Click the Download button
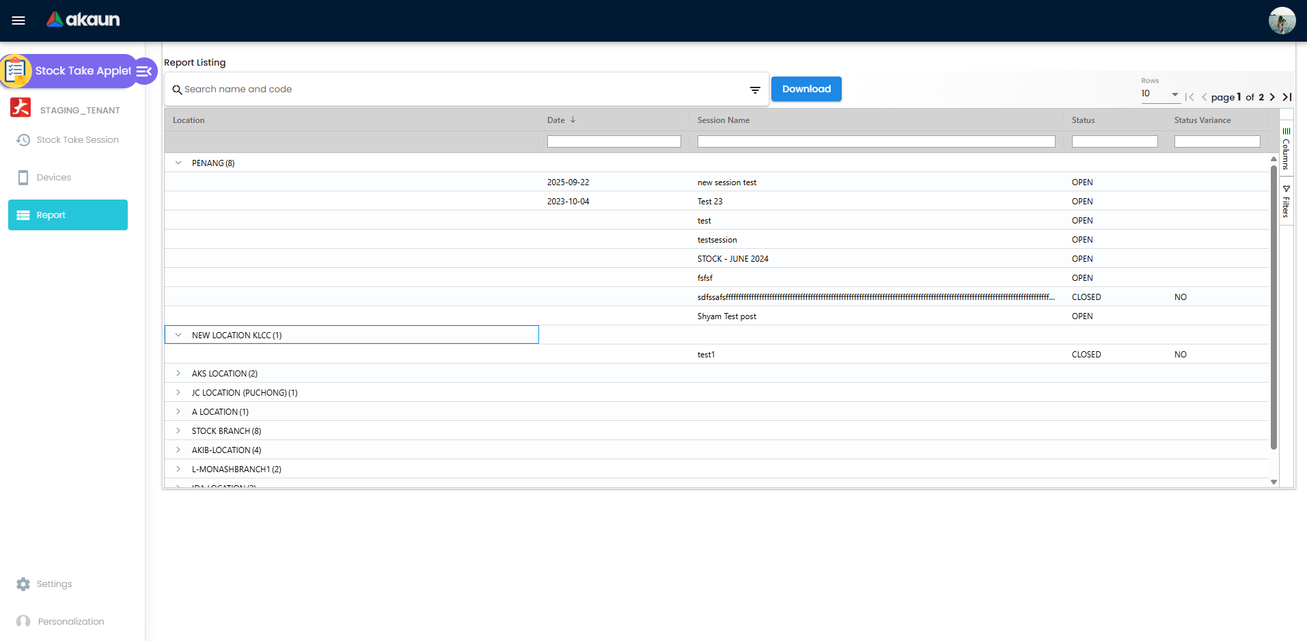 point(806,89)
